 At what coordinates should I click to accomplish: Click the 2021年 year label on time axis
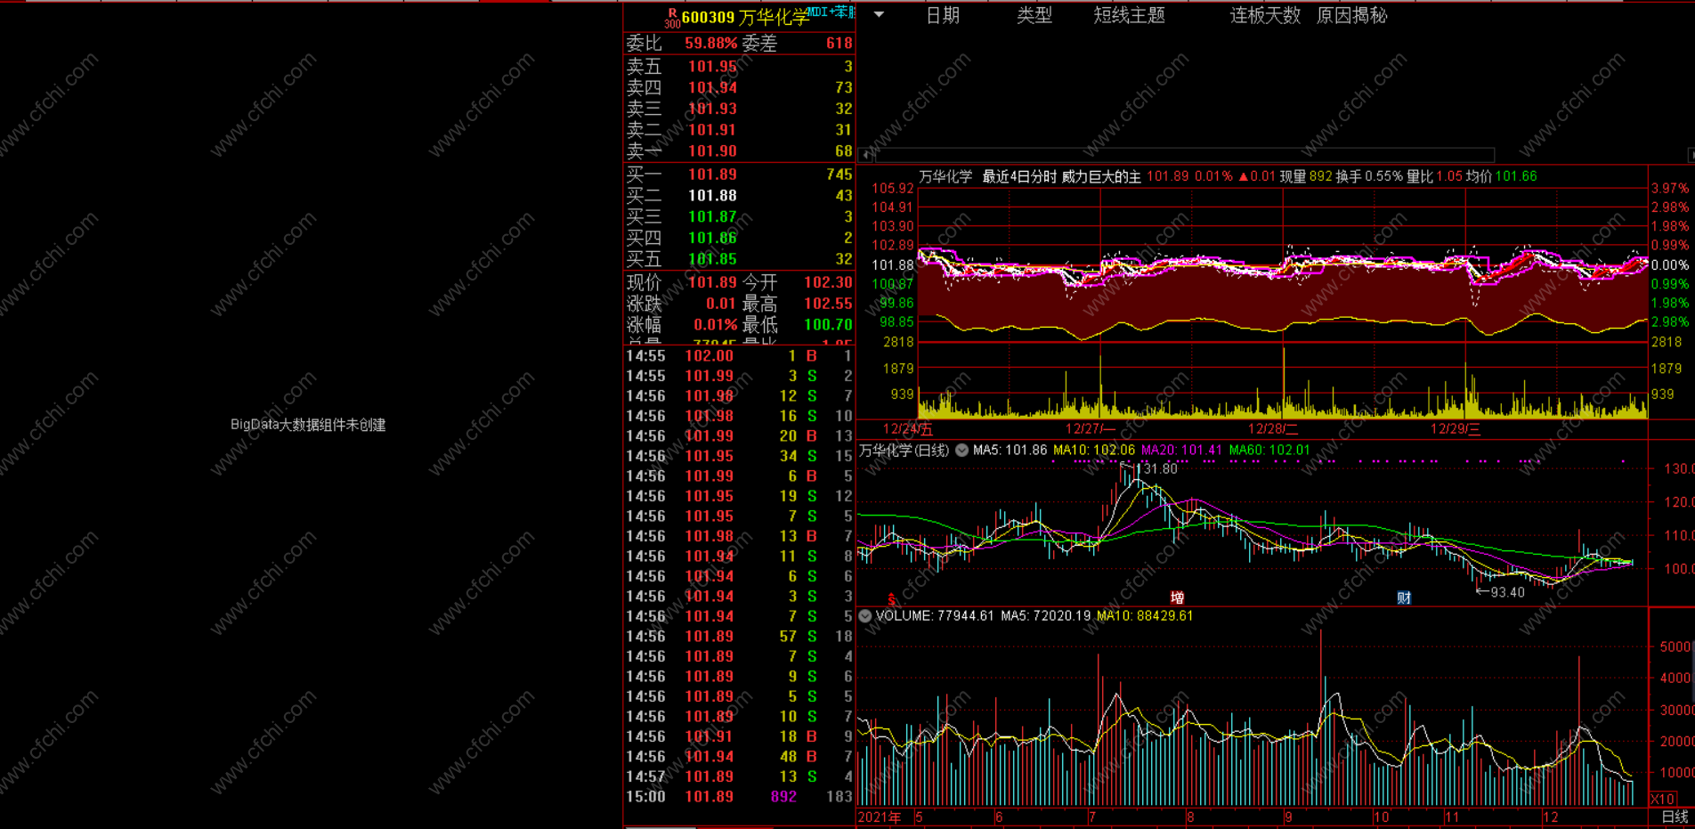click(x=880, y=817)
